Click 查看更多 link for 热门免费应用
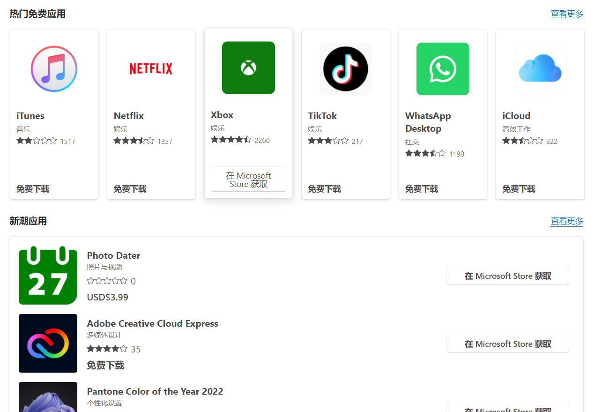Screen dimensions: 594x412 tap(567, 14)
